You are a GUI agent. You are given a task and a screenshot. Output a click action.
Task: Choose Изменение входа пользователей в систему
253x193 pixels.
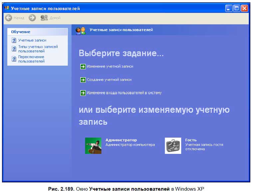(x=124, y=93)
